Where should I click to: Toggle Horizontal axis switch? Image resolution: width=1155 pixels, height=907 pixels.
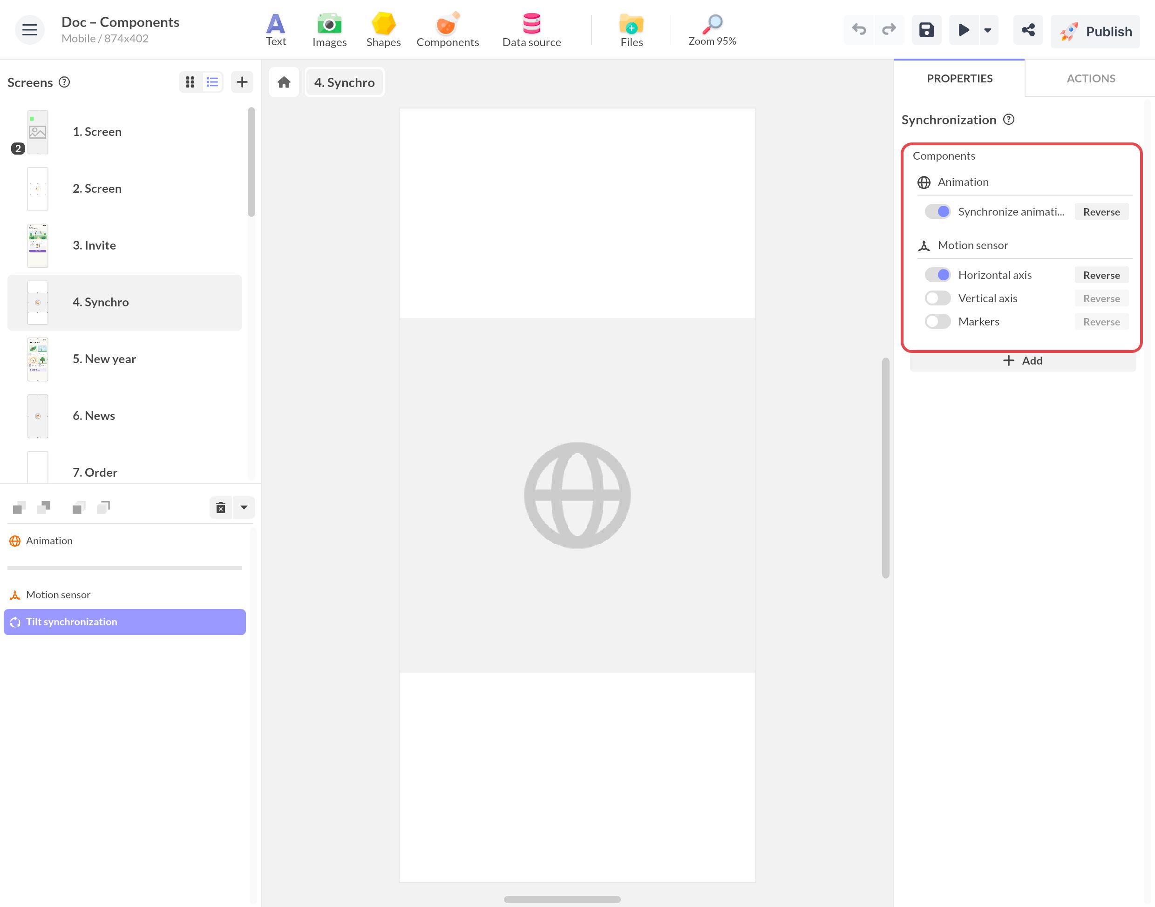pyautogui.click(x=938, y=275)
